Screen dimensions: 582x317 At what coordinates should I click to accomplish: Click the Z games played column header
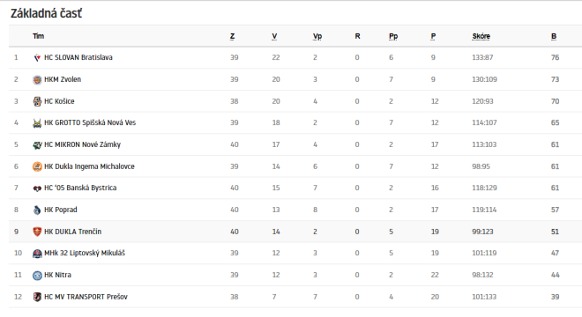point(232,36)
